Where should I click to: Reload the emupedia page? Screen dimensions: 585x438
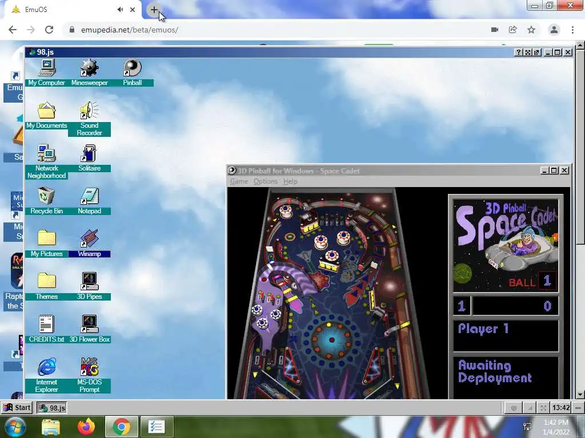[x=49, y=30]
